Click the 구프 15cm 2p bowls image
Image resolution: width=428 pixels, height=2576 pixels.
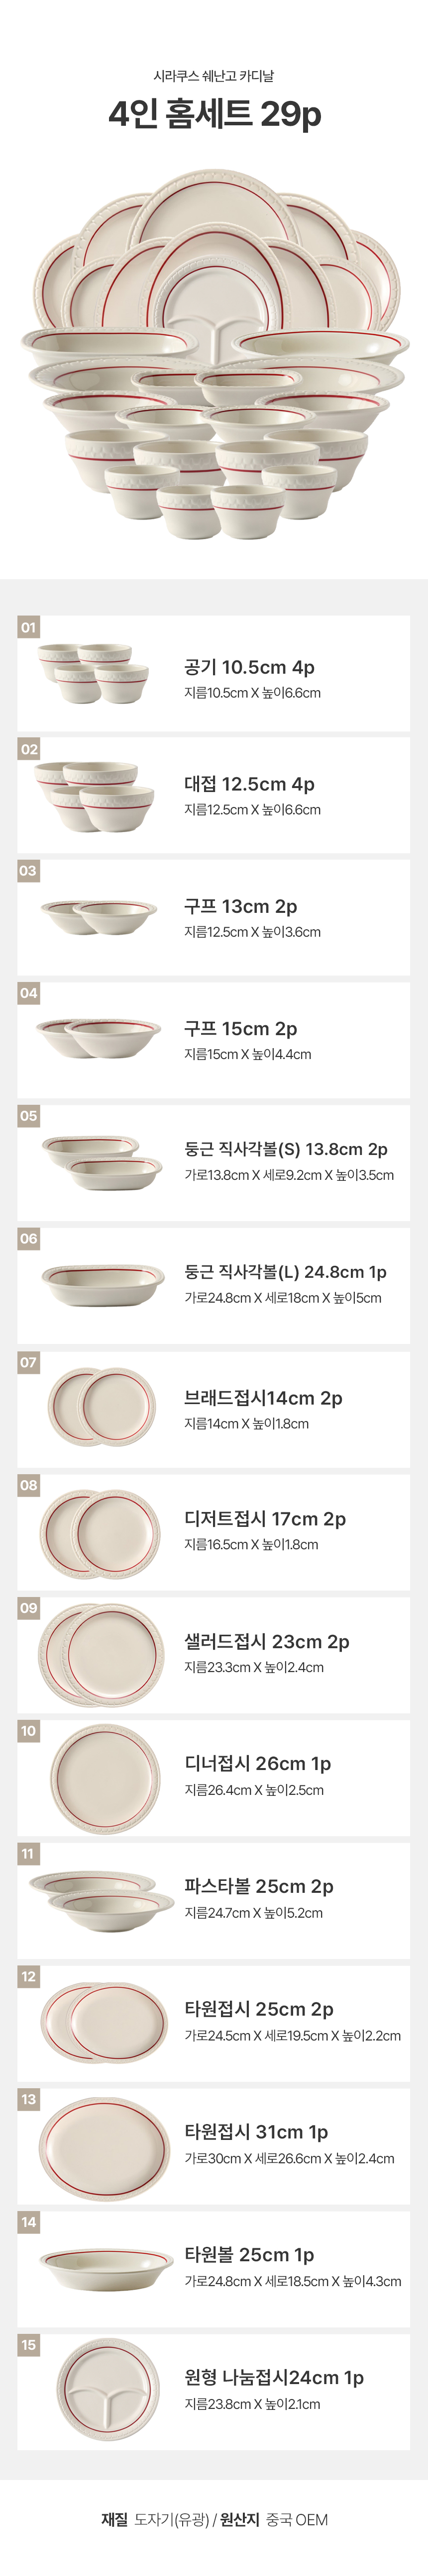point(98,1038)
